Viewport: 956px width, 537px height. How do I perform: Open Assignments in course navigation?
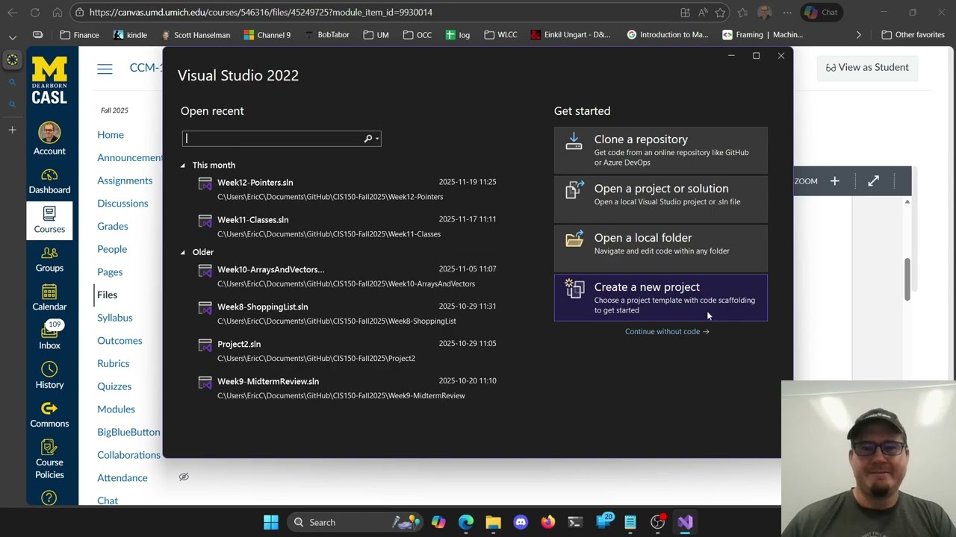click(x=125, y=180)
